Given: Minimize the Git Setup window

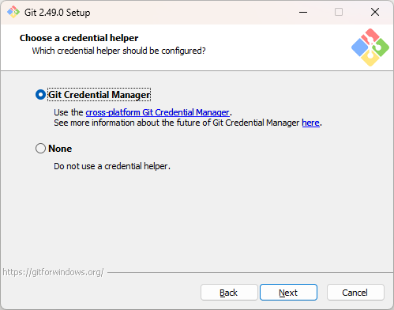Looking at the screenshot, I should pos(303,12).
